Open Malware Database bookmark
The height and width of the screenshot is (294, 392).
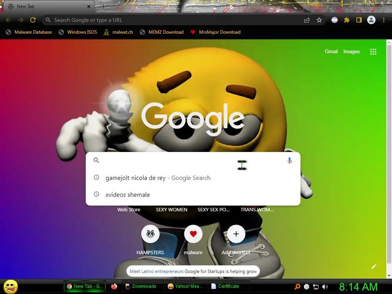coord(29,32)
